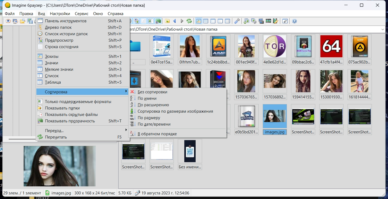The image size is (388, 199).
Task: Click the Refresh green arrows toolbar icon
Action: click(189, 21)
